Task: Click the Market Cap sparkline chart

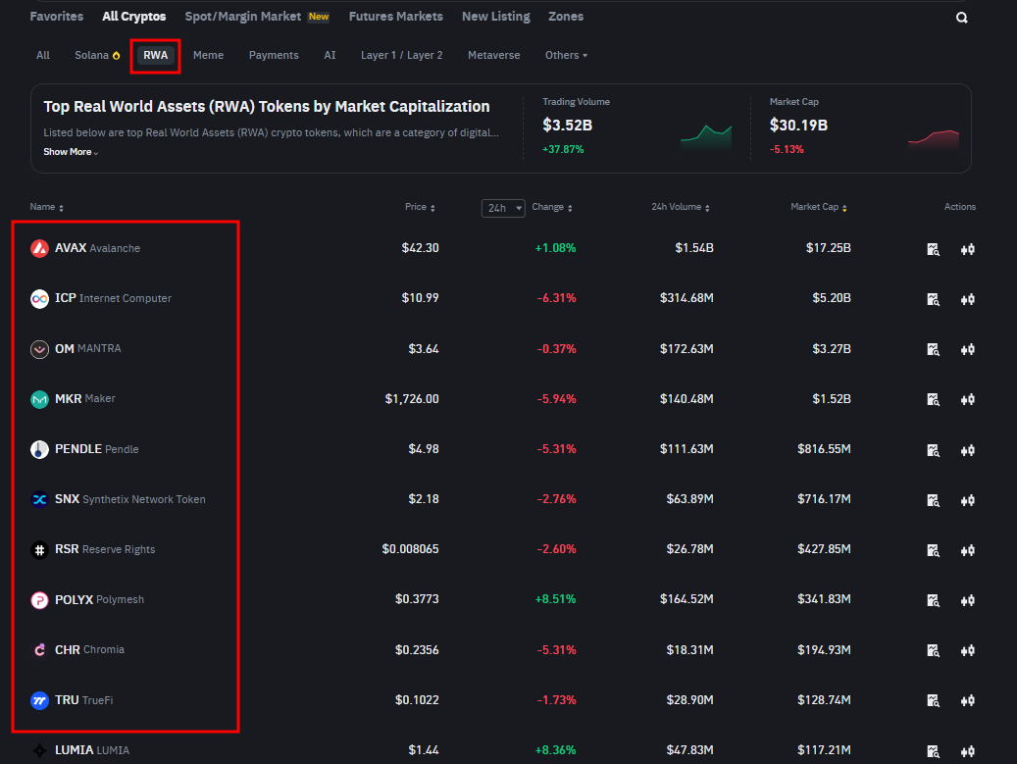Action: [934, 140]
